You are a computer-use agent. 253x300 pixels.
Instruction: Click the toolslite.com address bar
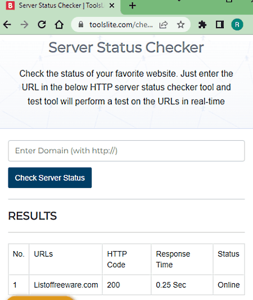[121, 25]
